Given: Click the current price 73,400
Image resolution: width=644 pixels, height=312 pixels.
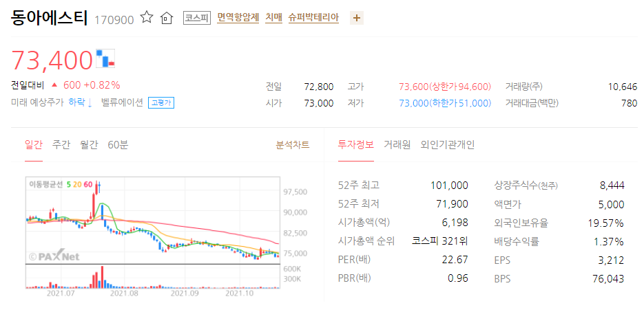Looking at the screenshot, I should click(x=52, y=60).
